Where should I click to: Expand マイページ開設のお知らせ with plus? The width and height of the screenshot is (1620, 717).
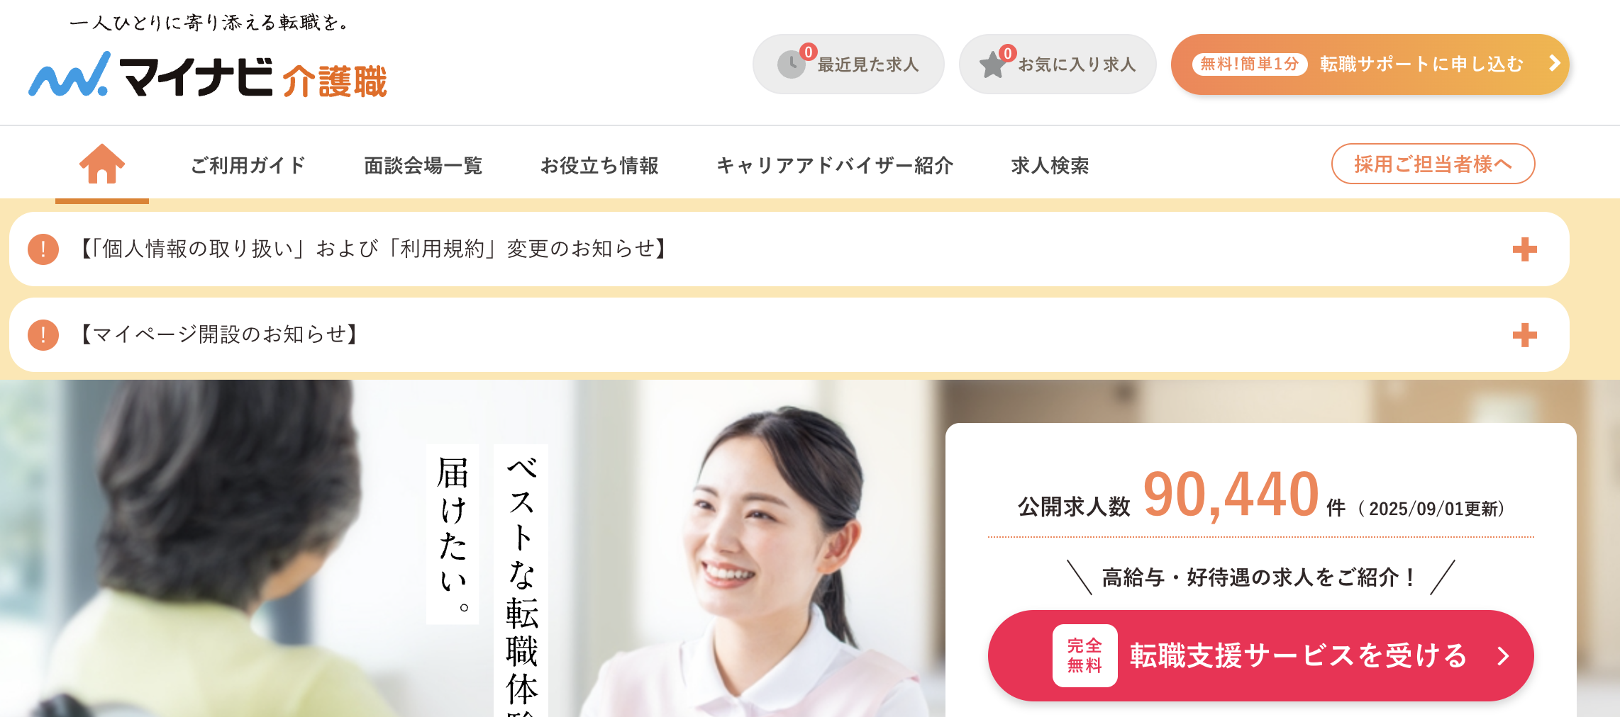(1524, 335)
